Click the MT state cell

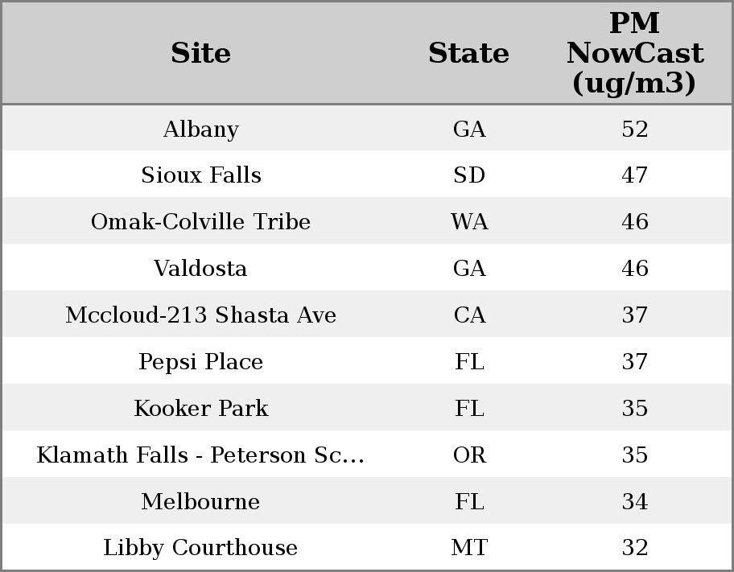tap(469, 548)
